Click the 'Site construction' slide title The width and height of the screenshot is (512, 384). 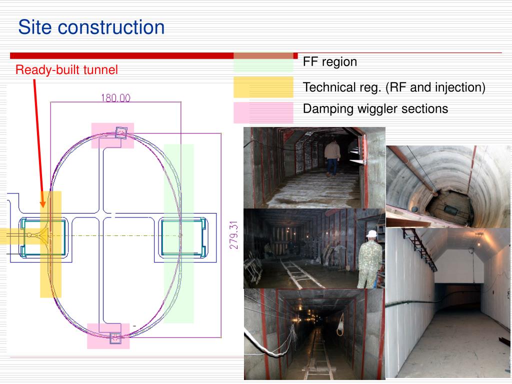coord(91,27)
